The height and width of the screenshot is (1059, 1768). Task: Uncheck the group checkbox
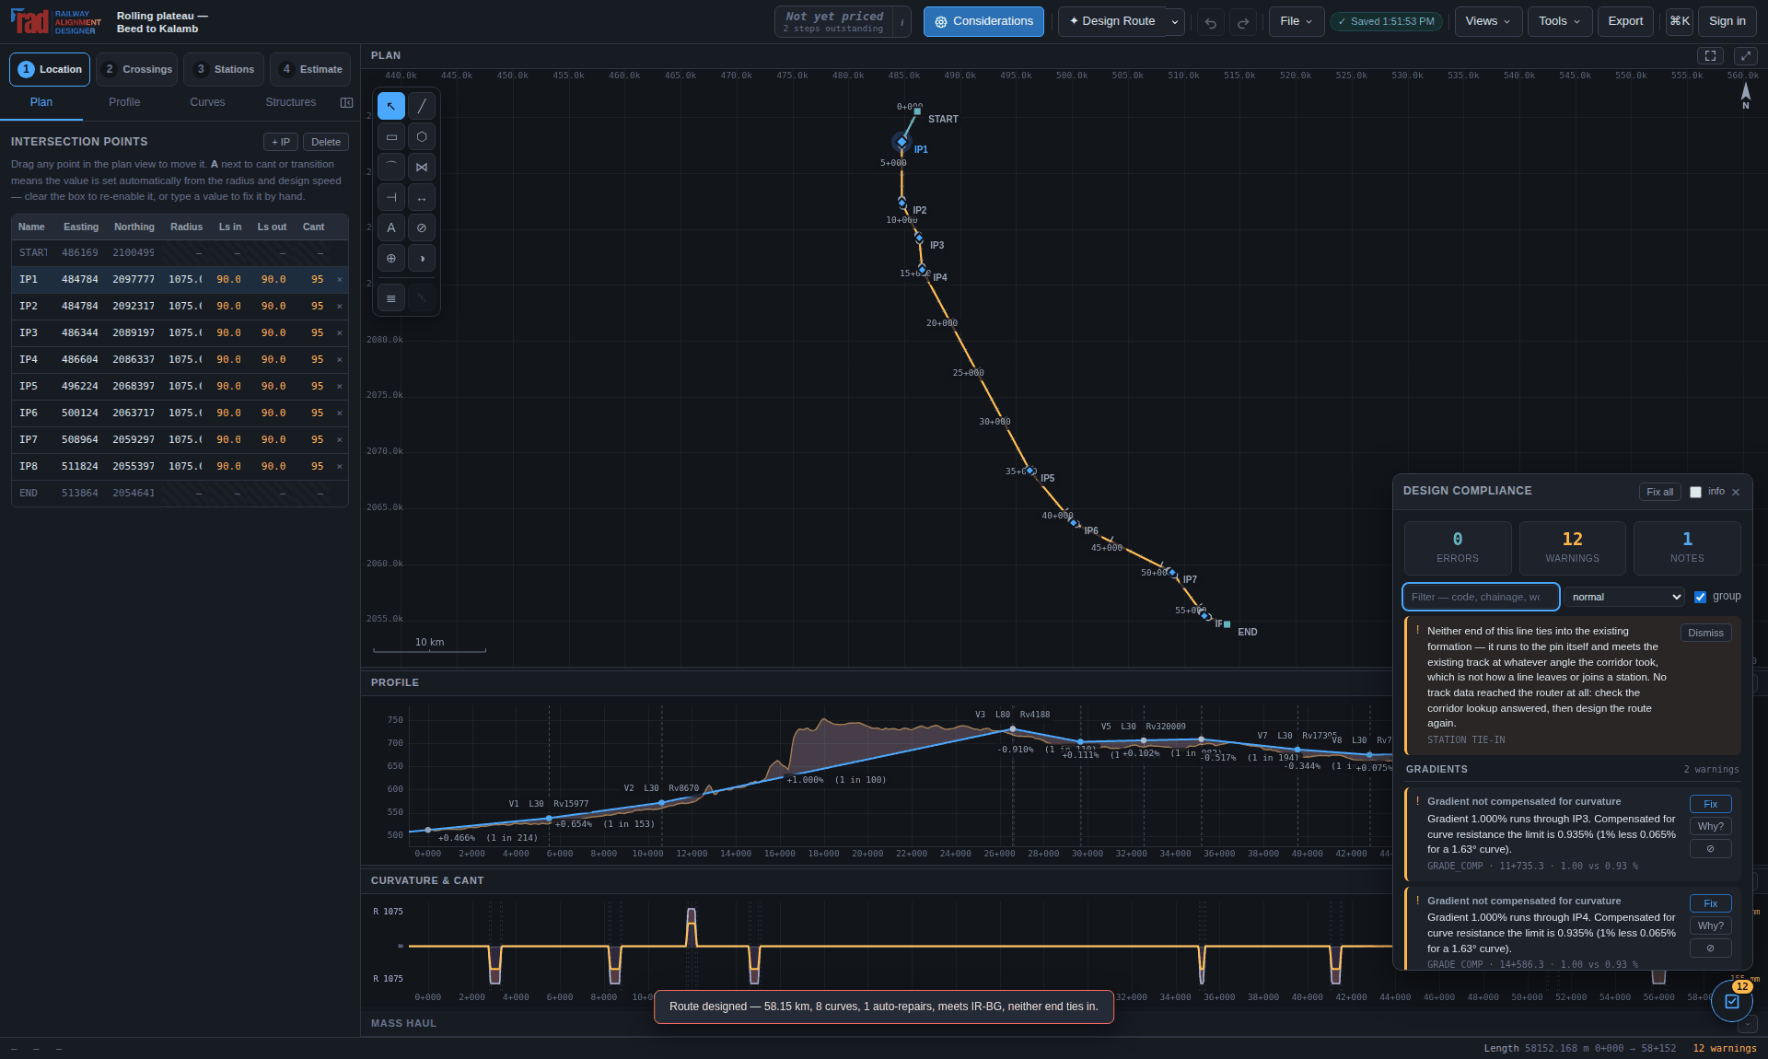point(1700,597)
